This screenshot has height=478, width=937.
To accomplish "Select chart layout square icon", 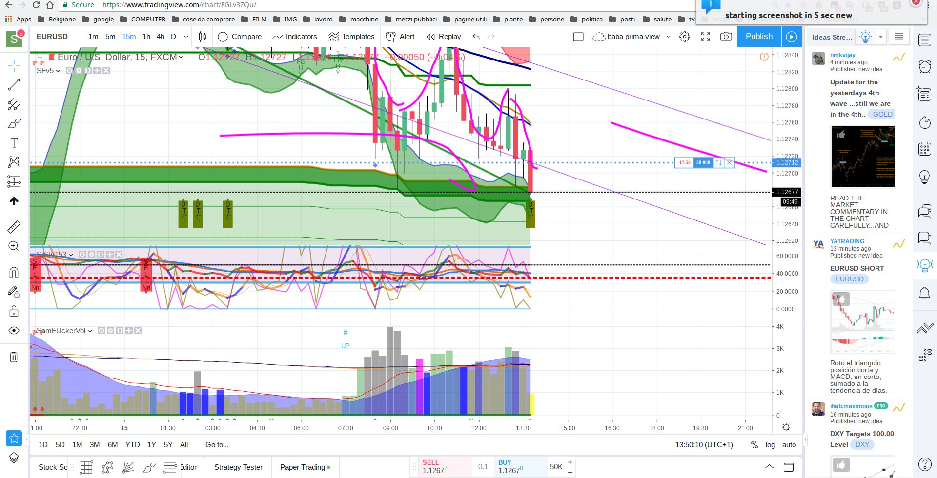I will 578,37.
